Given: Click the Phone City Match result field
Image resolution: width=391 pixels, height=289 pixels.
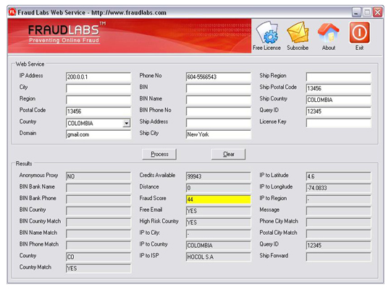Looking at the screenshot, I should point(338,223).
